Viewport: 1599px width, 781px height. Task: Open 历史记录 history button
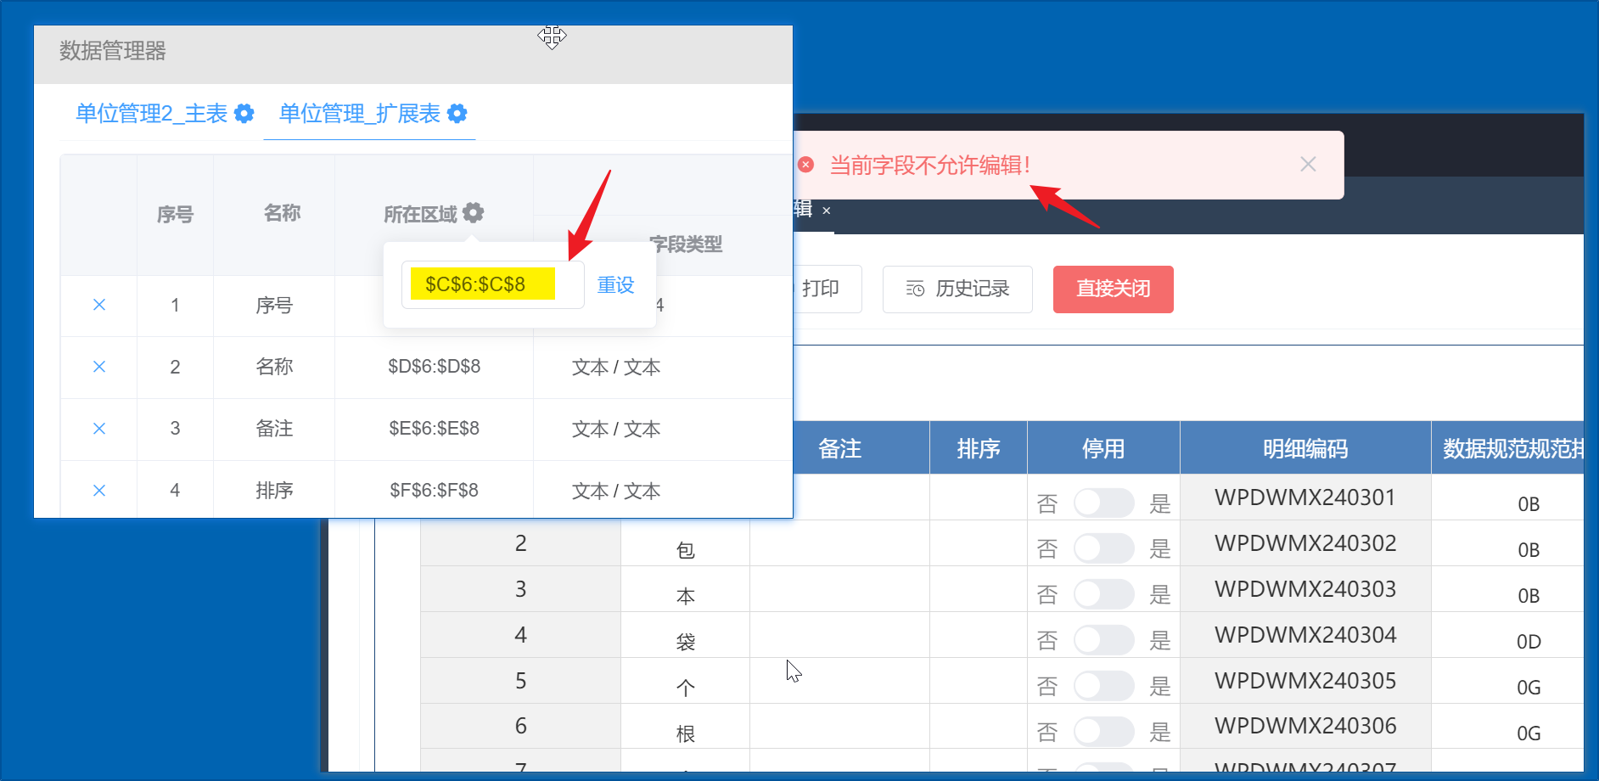click(x=957, y=289)
